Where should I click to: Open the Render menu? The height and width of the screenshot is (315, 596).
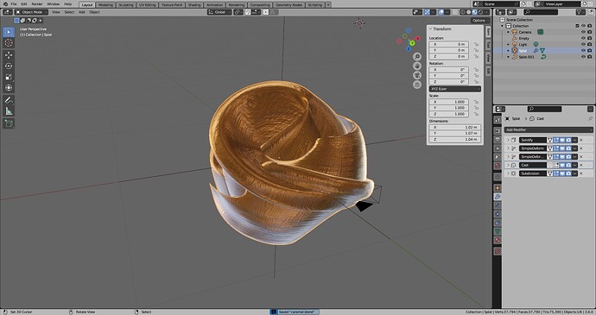click(37, 3)
